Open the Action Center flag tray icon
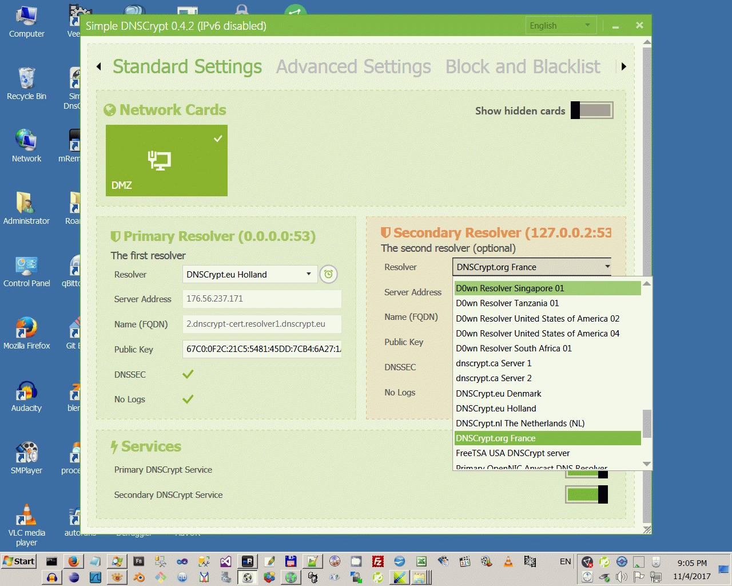The image size is (732, 586). point(639,577)
